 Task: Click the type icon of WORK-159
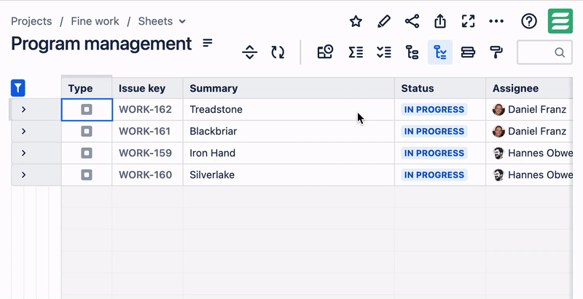tap(87, 153)
